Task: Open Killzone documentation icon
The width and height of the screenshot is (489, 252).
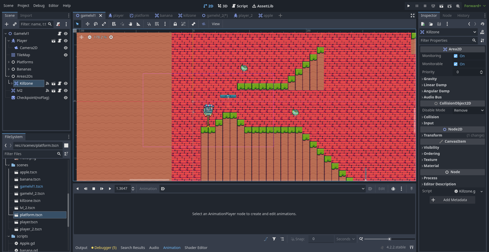Action: (482, 32)
